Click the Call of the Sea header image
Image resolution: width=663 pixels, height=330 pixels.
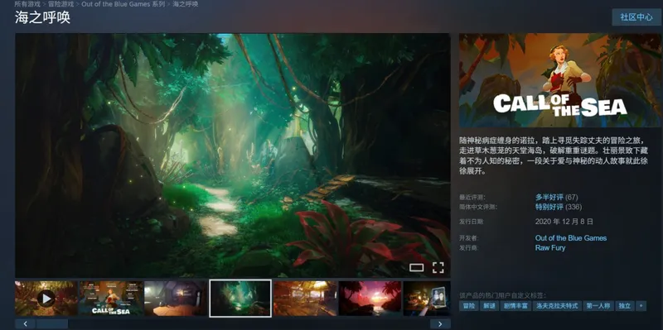pyautogui.click(x=560, y=80)
